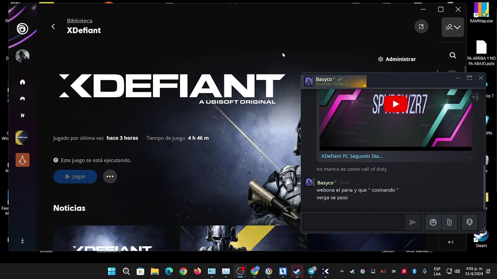Open the XDefiant PC Segundo Dia link

point(352,156)
